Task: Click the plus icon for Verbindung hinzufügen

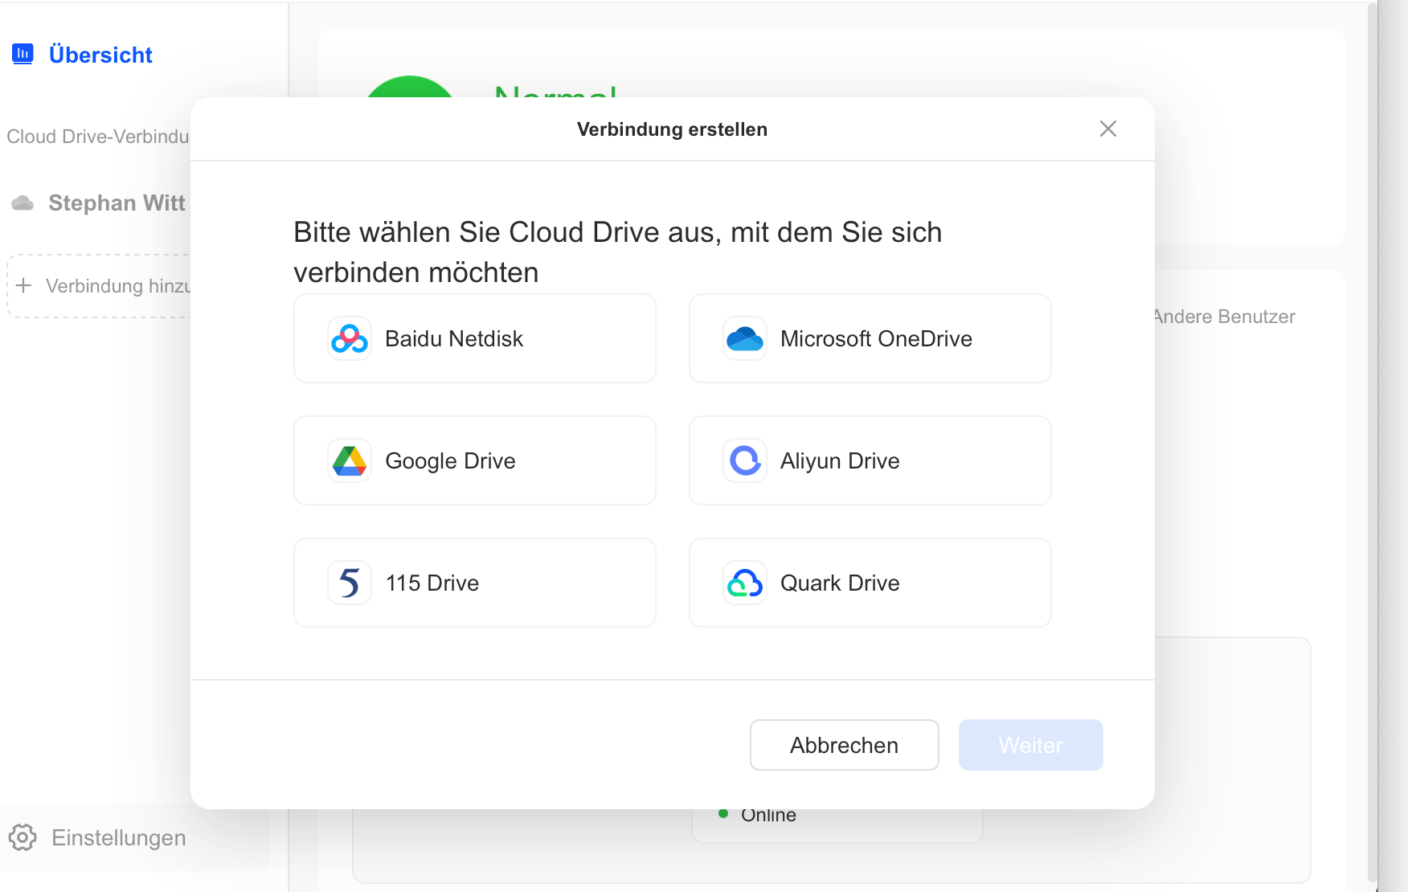Action: click(24, 286)
